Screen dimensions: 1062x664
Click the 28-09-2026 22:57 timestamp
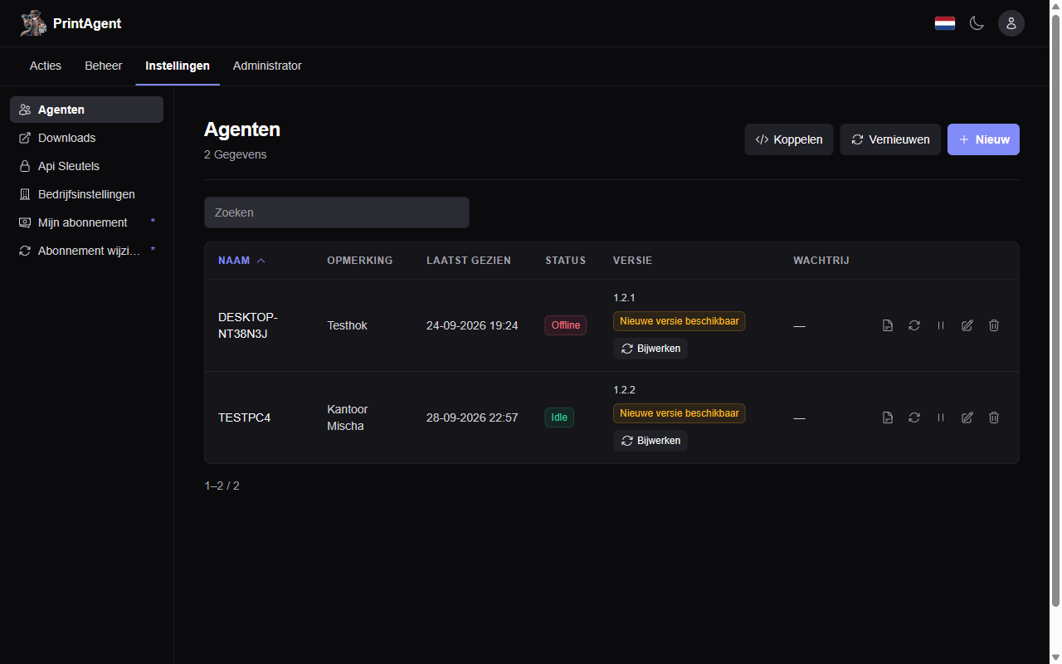472,417
